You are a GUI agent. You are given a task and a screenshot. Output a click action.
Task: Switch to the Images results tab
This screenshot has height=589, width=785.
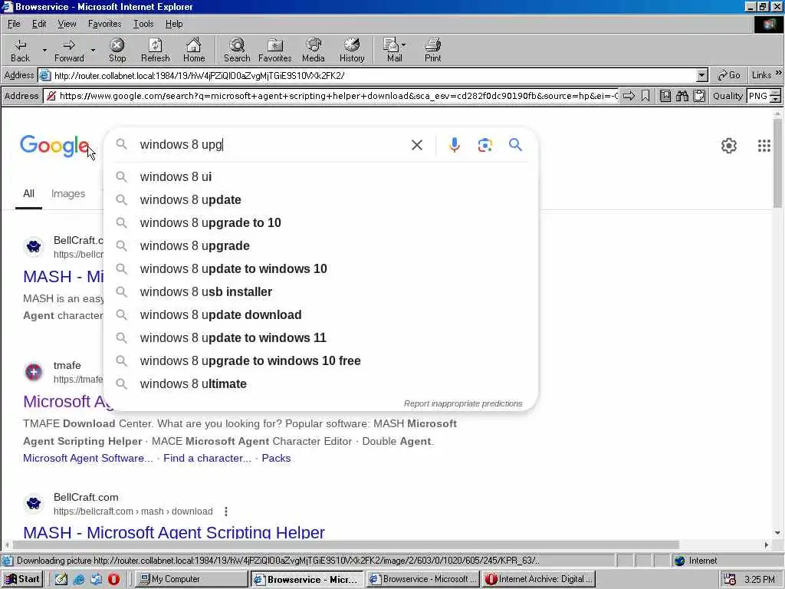click(x=68, y=194)
